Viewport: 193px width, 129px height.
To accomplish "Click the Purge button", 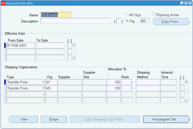I will [54, 119].
